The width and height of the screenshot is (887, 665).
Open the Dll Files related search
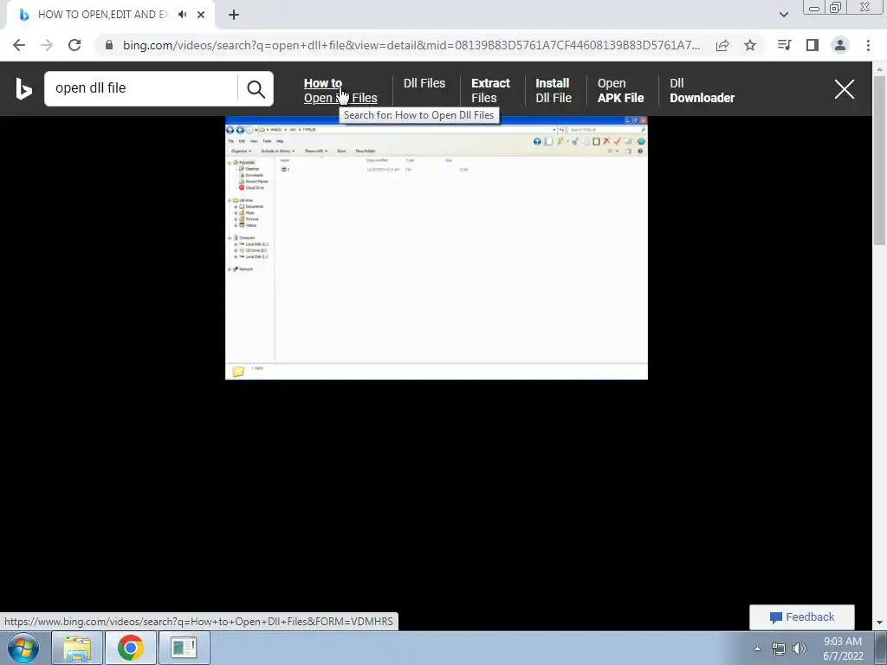coord(424,83)
